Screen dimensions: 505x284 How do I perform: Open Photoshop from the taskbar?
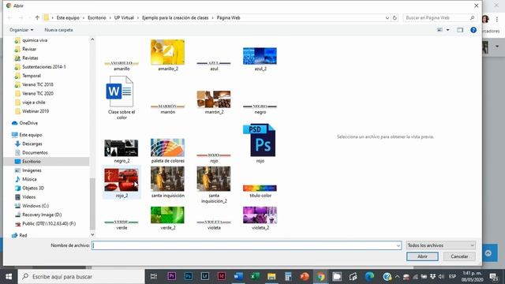coord(189,276)
